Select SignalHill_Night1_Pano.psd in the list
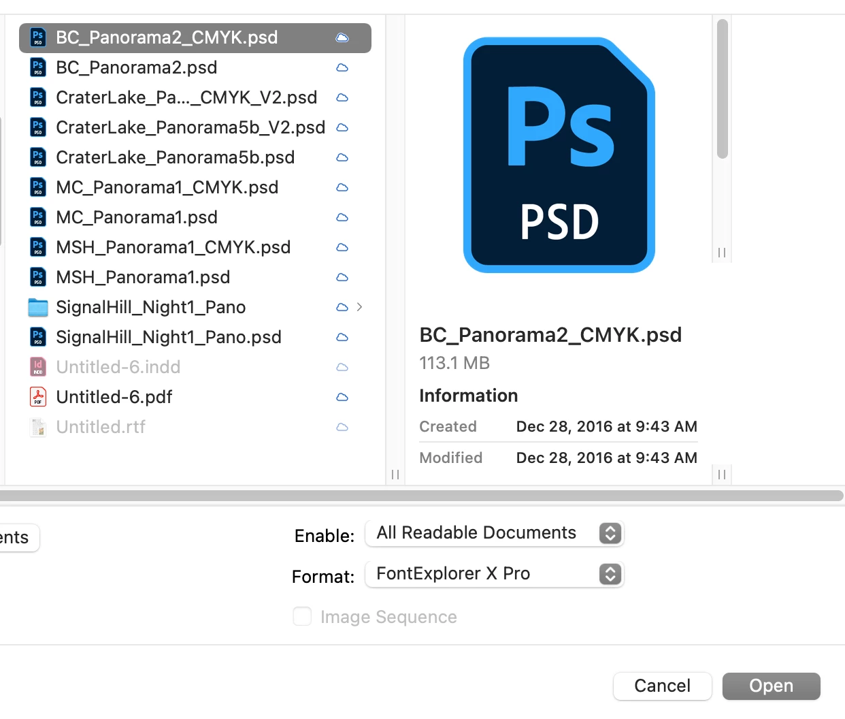This screenshot has width=845, height=719. coord(169,337)
